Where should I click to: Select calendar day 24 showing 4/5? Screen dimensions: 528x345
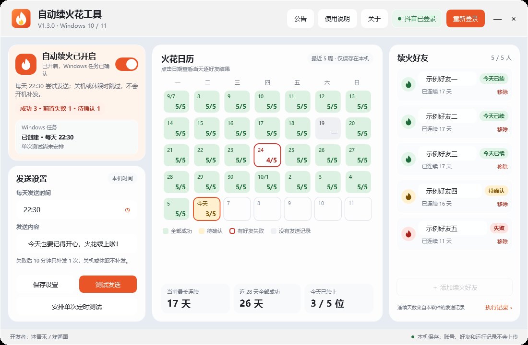(267, 155)
